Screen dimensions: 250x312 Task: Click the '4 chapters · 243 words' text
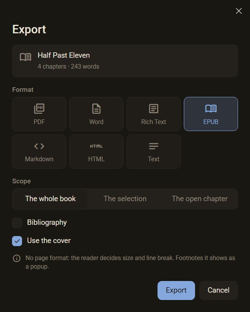click(68, 66)
